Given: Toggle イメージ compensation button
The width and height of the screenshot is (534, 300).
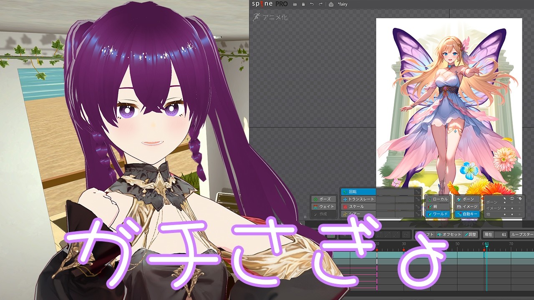Looking at the screenshot, I should pyautogui.click(x=467, y=207).
